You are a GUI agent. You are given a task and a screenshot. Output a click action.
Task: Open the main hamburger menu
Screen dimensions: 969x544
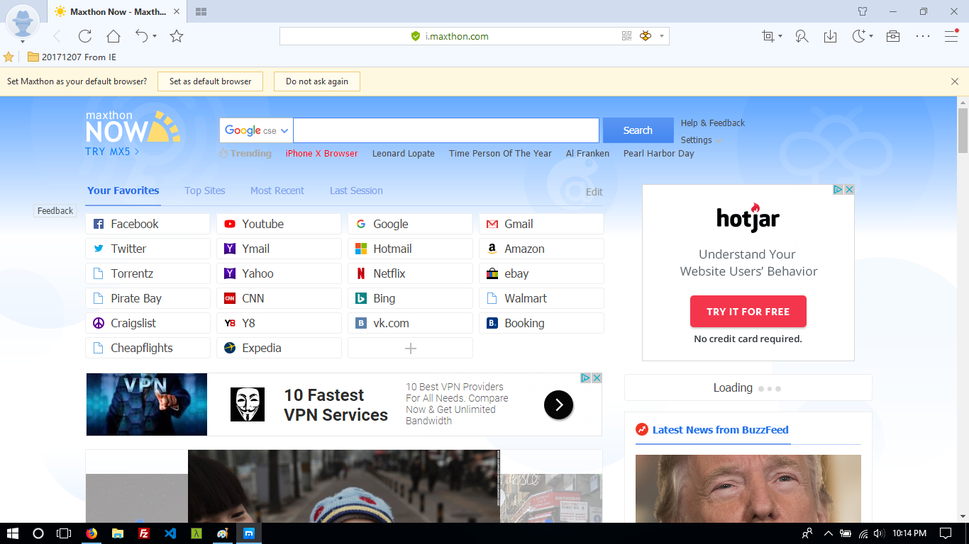click(x=951, y=36)
